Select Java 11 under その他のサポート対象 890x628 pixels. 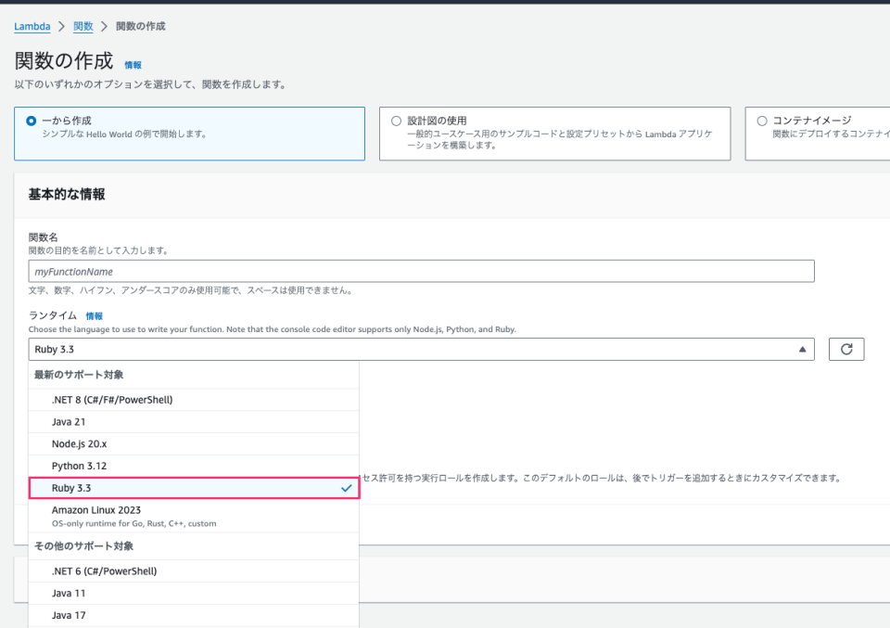click(x=185, y=593)
